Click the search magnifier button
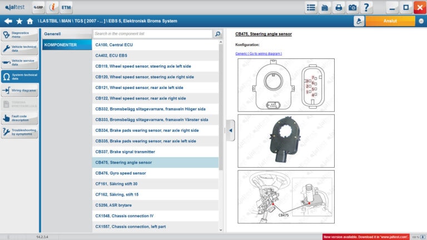This screenshot has height=240, width=427. pos(217,34)
